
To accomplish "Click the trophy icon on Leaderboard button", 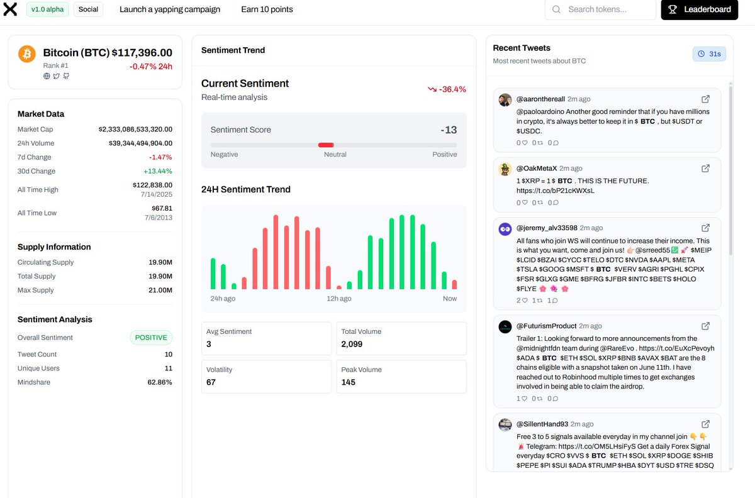I will pos(673,9).
